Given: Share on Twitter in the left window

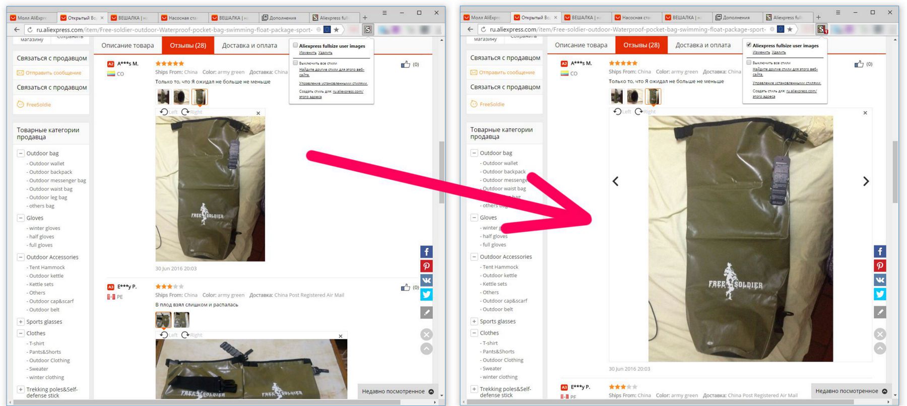Looking at the screenshot, I should 426,295.
